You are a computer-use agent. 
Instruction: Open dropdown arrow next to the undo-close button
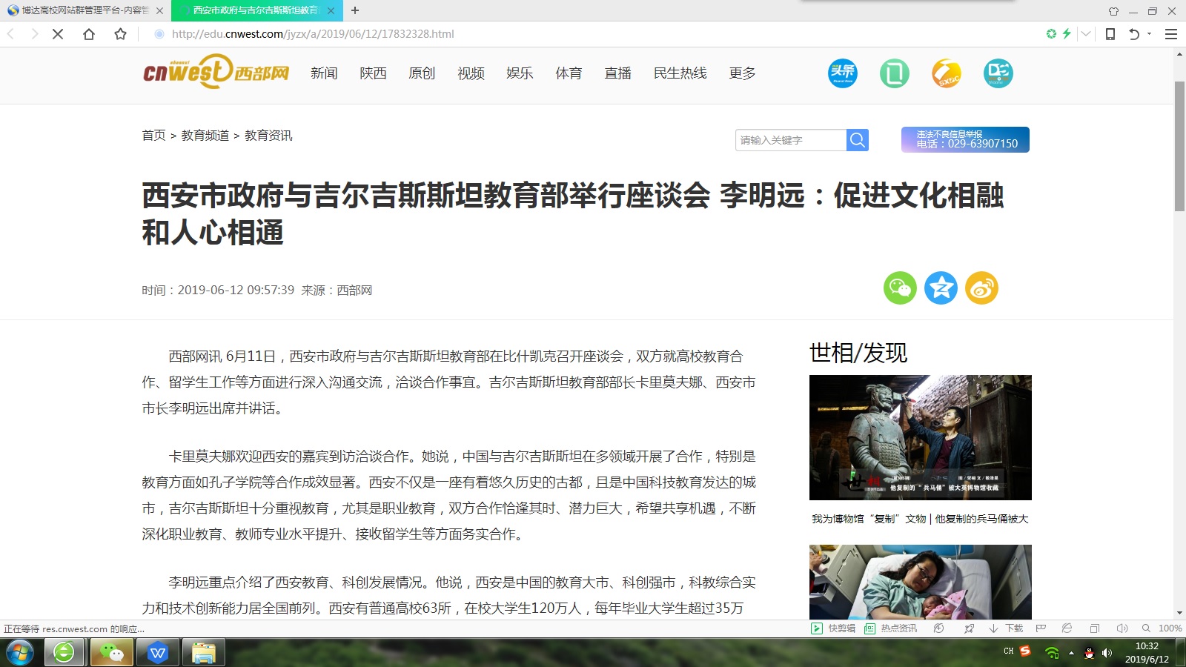(1150, 34)
